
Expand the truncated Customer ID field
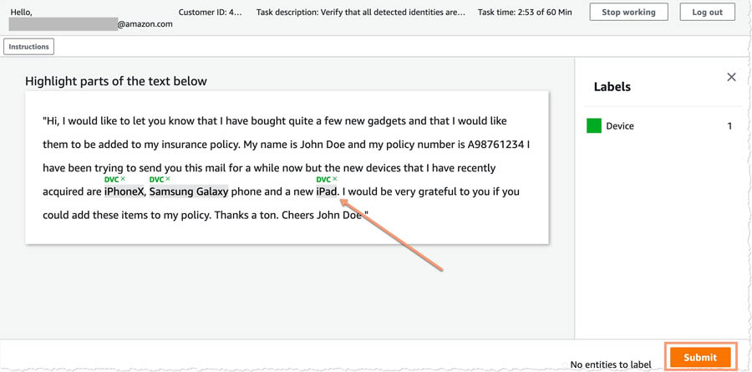[x=210, y=12]
